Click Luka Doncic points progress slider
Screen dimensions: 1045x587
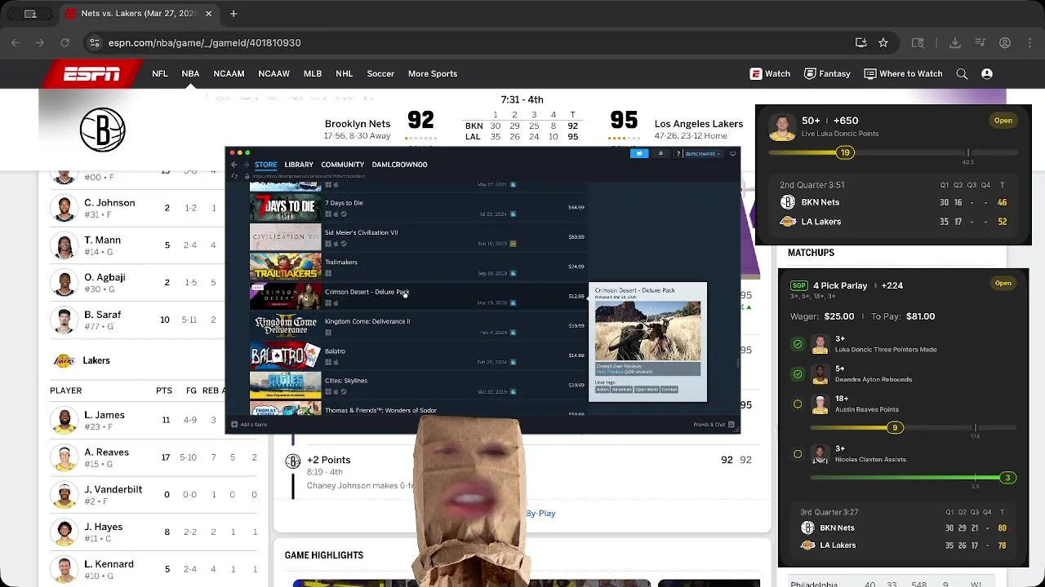click(893, 152)
